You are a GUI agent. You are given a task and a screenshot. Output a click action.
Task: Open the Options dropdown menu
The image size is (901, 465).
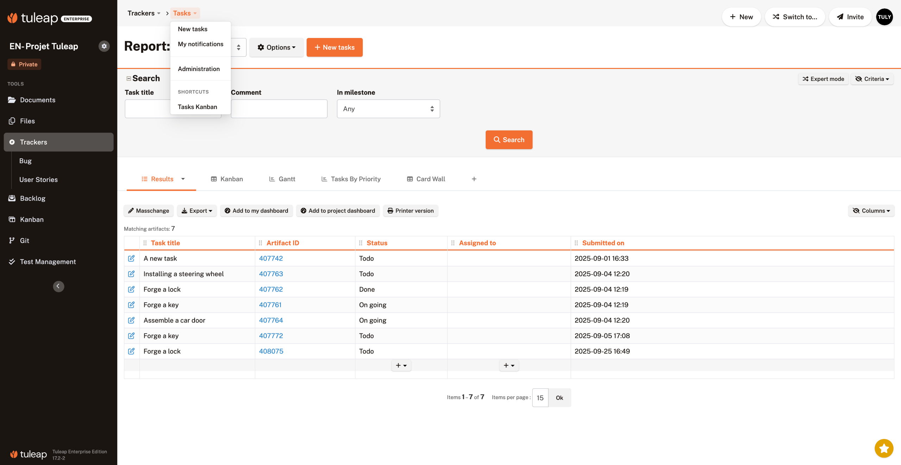tap(276, 47)
